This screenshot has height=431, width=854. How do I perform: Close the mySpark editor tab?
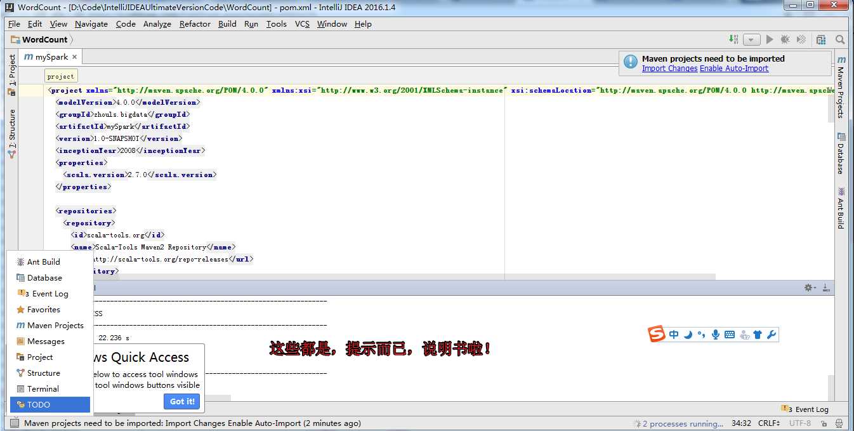tap(74, 57)
